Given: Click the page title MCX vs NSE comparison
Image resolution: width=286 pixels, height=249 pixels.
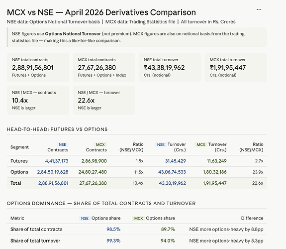Looking at the screenshot, I should [x=101, y=12].
